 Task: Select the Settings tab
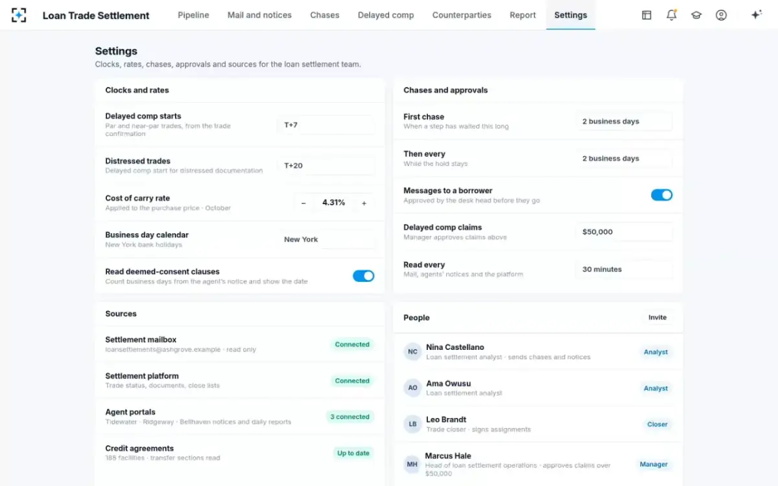coord(571,15)
